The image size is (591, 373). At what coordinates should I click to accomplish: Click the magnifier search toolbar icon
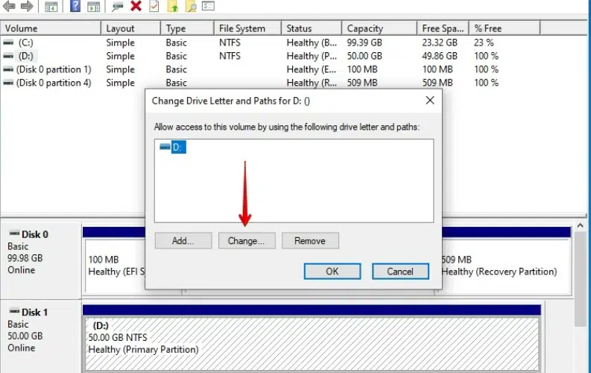191,7
